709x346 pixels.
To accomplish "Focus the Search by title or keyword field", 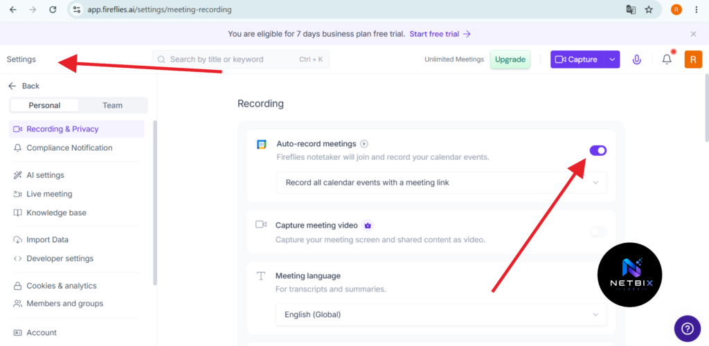I will coord(240,60).
